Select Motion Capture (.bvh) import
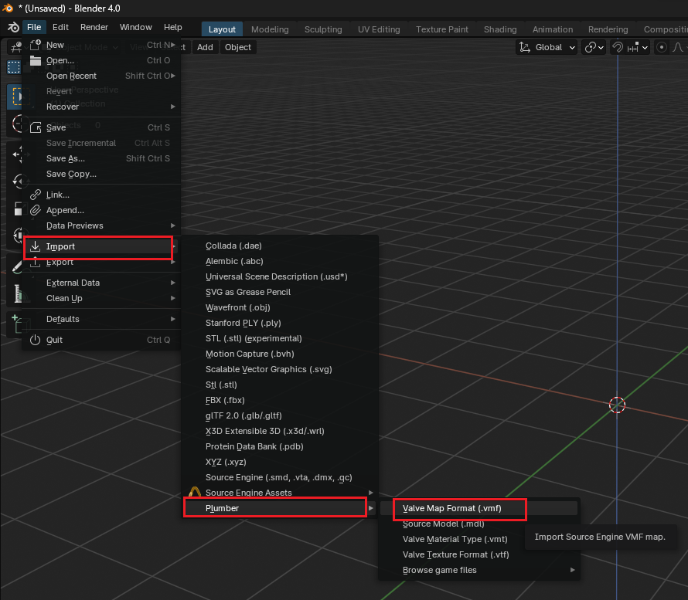 (280, 354)
